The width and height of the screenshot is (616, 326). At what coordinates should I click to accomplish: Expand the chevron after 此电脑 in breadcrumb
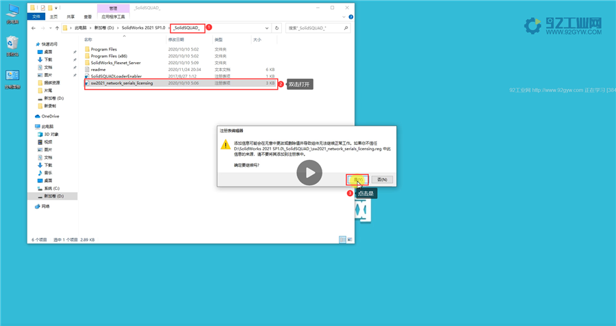point(90,28)
